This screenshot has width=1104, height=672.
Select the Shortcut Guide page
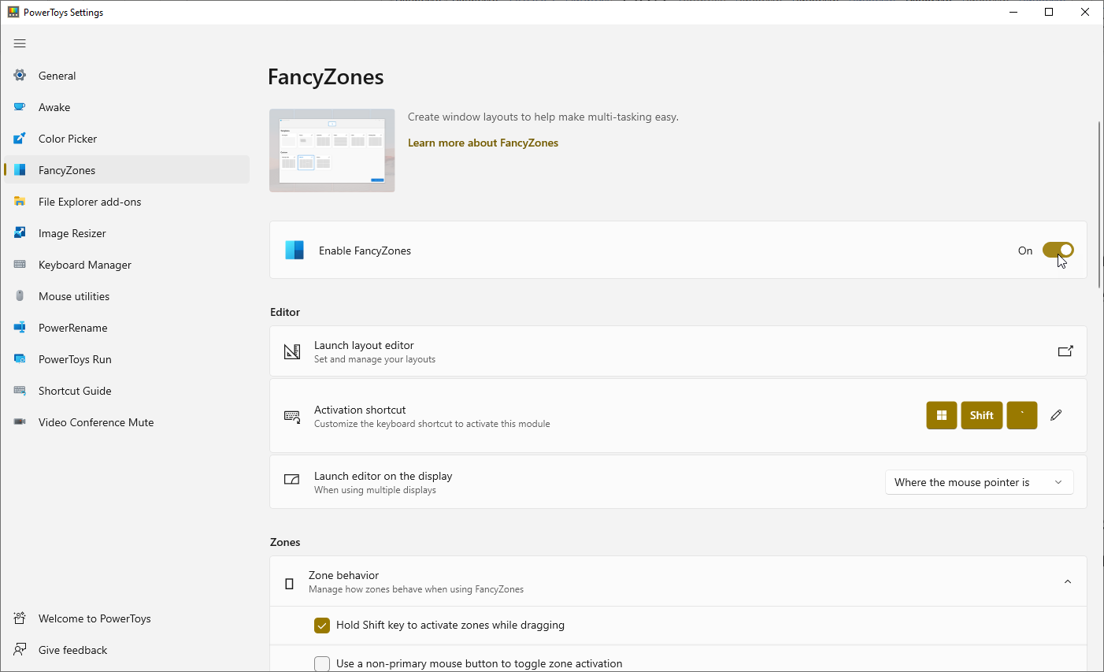tap(127, 391)
